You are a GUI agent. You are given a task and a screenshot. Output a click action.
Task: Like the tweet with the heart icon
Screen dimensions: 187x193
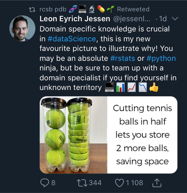pyautogui.click(x=120, y=183)
